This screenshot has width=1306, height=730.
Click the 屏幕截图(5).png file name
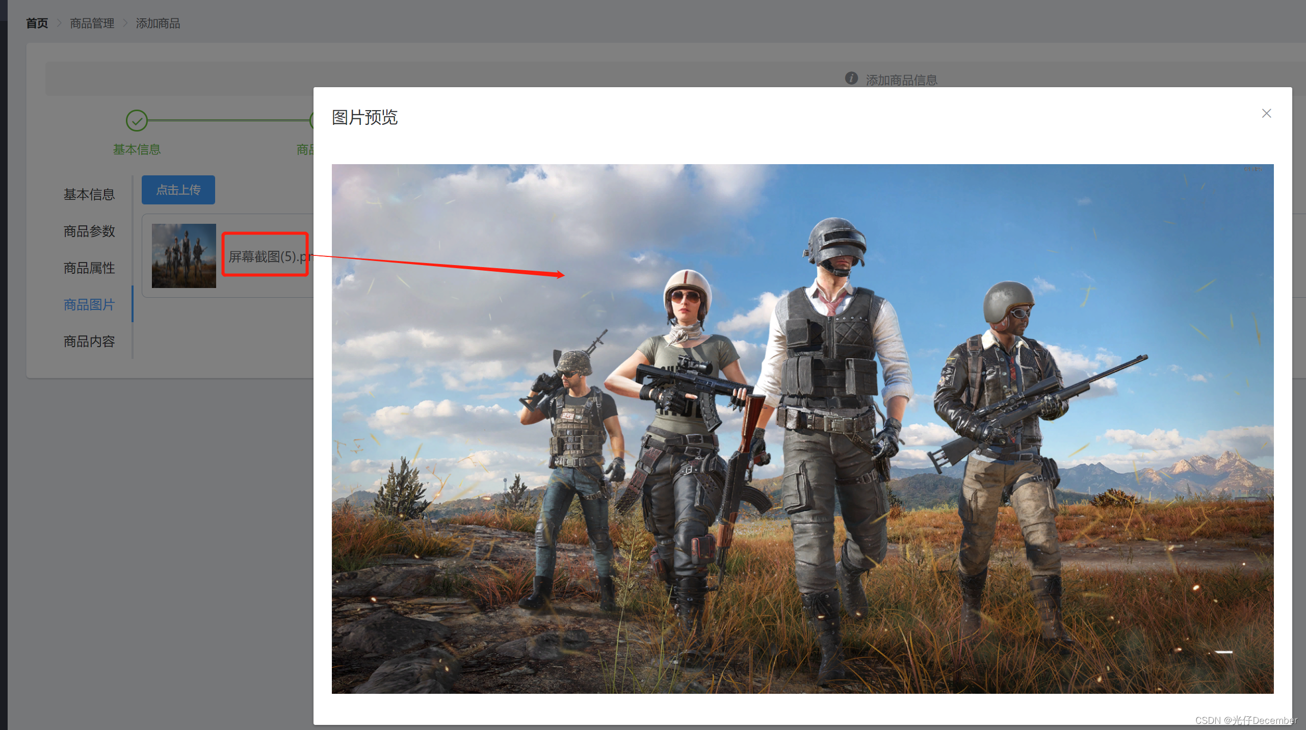pos(266,256)
